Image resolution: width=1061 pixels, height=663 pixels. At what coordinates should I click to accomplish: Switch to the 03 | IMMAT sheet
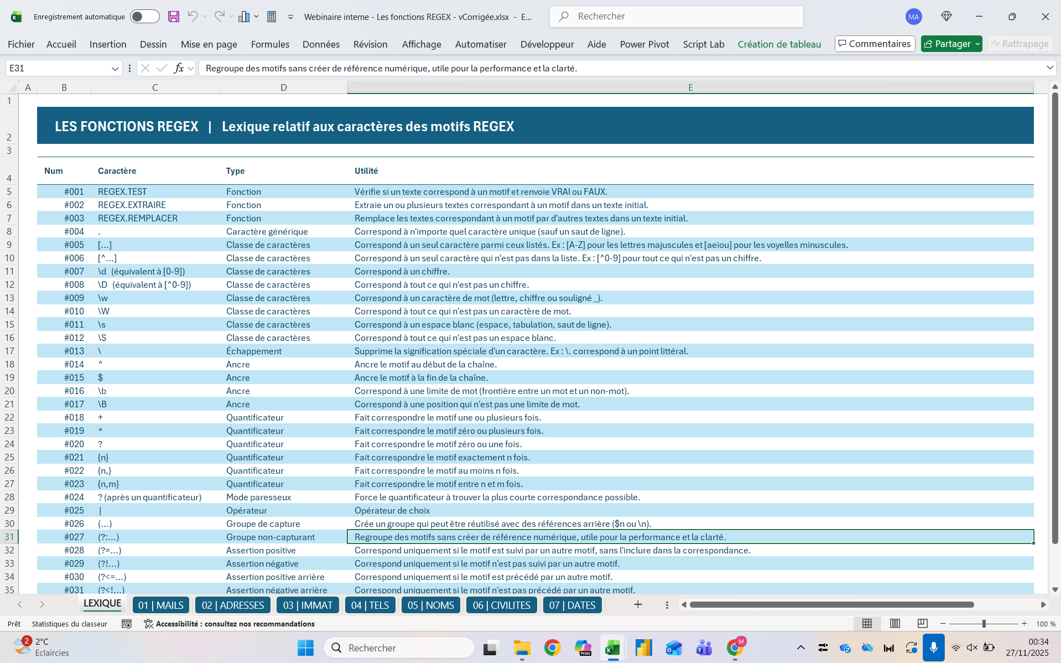(308, 605)
